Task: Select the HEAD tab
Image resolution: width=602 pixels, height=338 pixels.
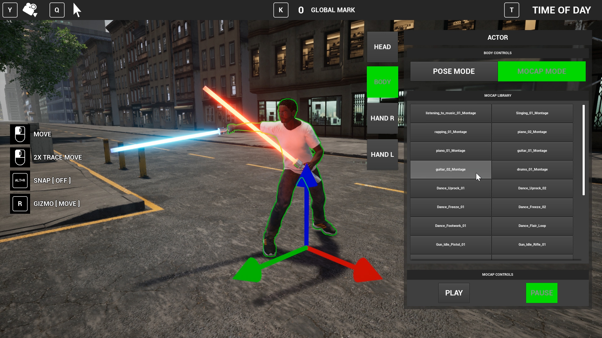Action: pos(383,47)
